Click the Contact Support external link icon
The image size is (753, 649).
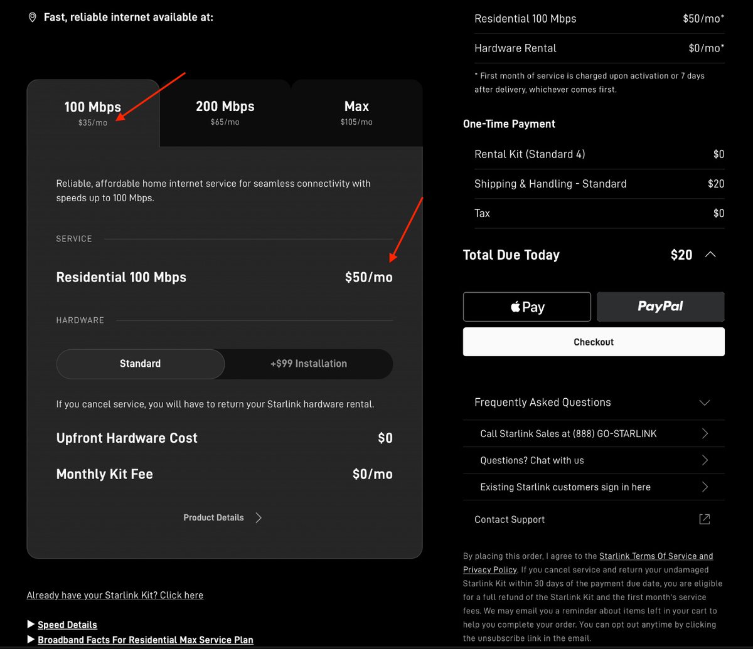705,519
